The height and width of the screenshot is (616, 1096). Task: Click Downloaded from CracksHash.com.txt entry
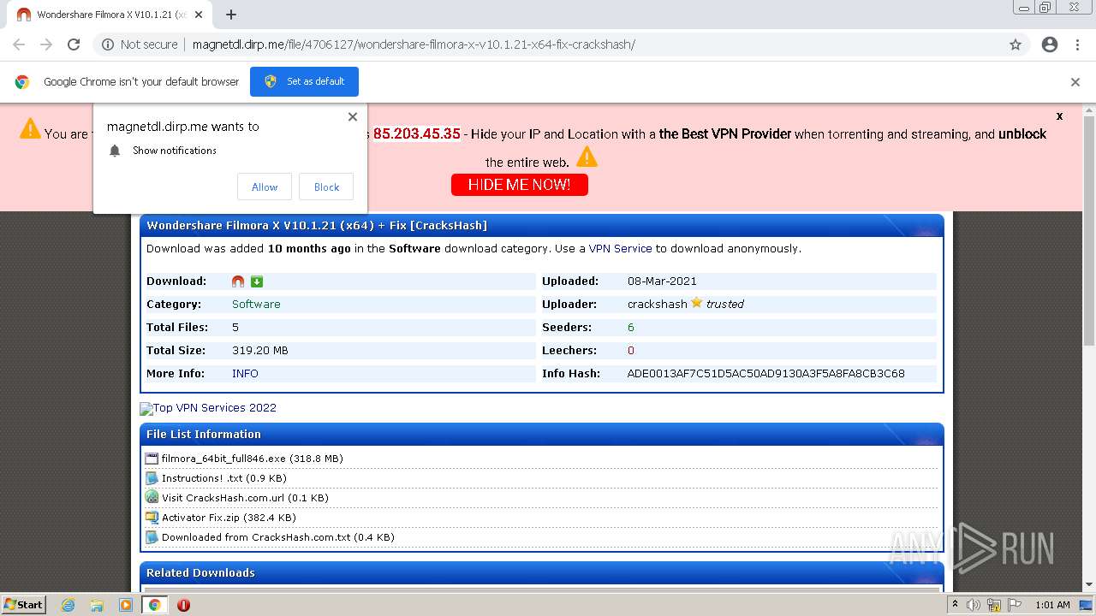coord(278,537)
